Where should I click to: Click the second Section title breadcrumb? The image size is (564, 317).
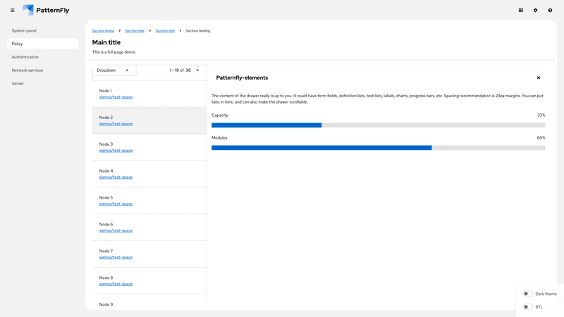(165, 31)
